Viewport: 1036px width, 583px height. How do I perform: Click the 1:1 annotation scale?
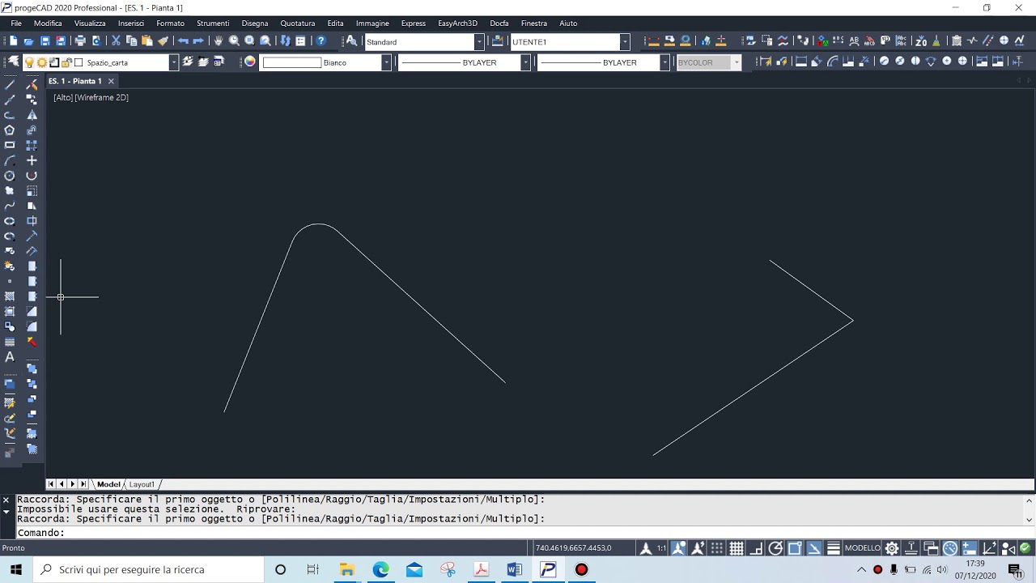661,548
